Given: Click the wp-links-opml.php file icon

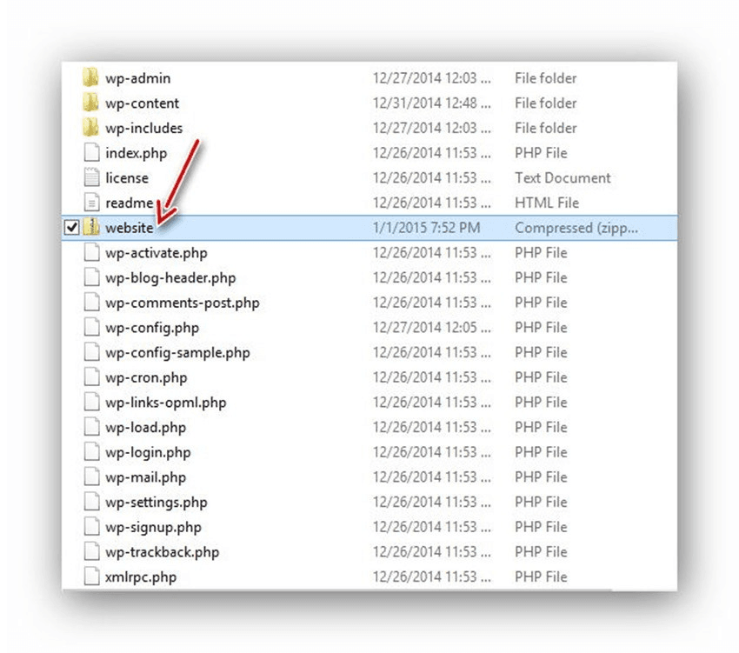Looking at the screenshot, I should [91, 403].
